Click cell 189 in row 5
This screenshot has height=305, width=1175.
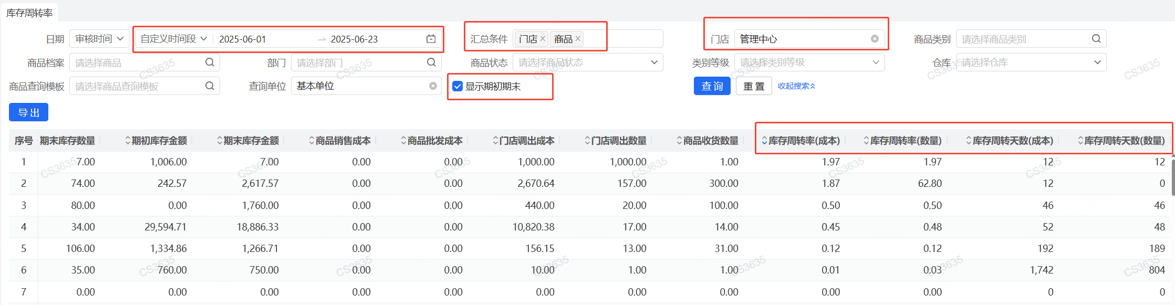click(1157, 248)
